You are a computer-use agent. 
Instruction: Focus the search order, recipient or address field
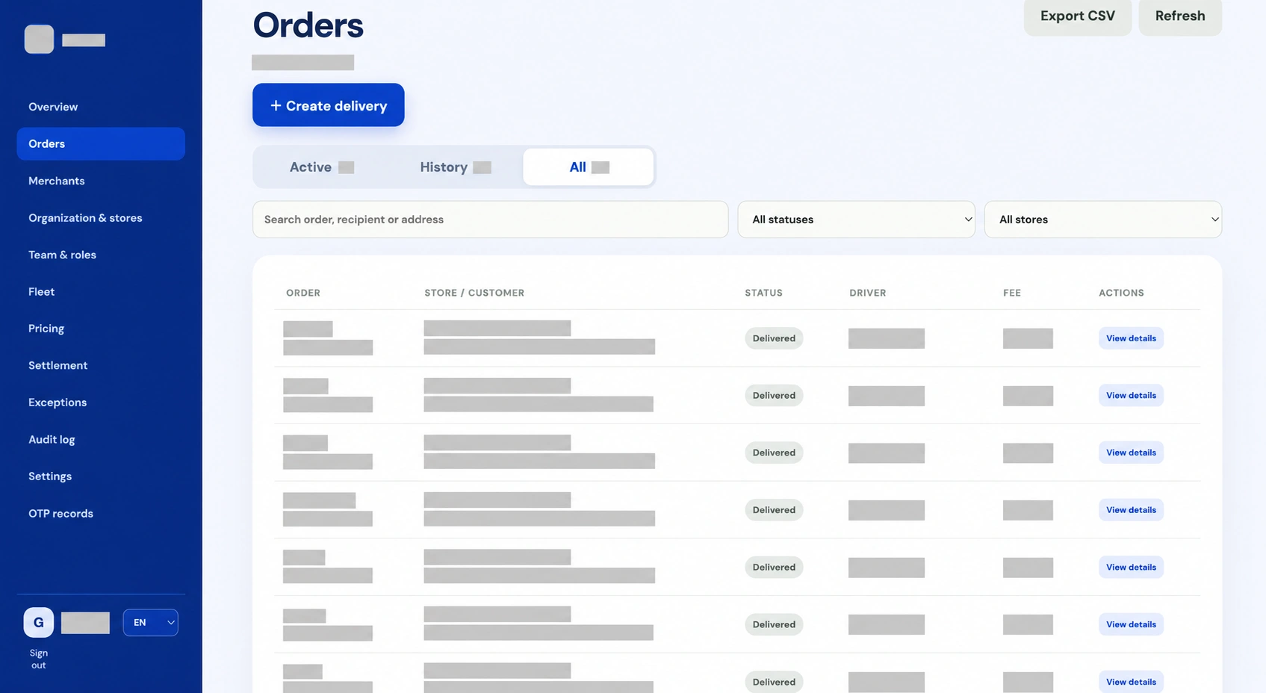point(490,220)
